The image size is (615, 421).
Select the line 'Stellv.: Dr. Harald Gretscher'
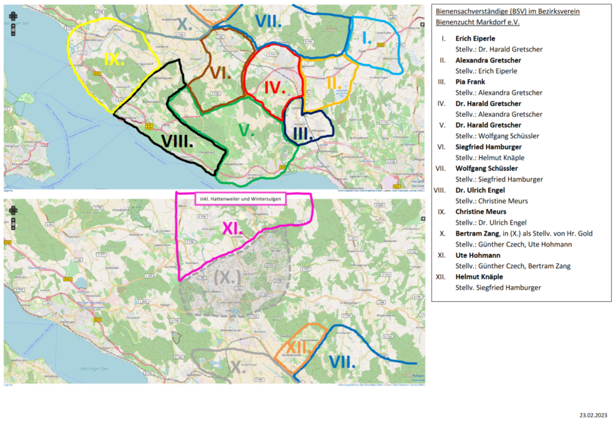pyautogui.click(x=499, y=49)
